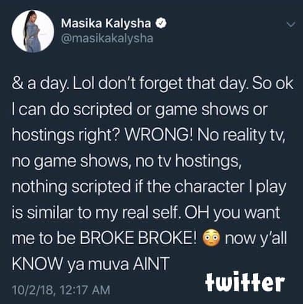The width and height of the screenshot is (303, 304).
Task: Select the phrase hostings right?
Action: [66, 136]
